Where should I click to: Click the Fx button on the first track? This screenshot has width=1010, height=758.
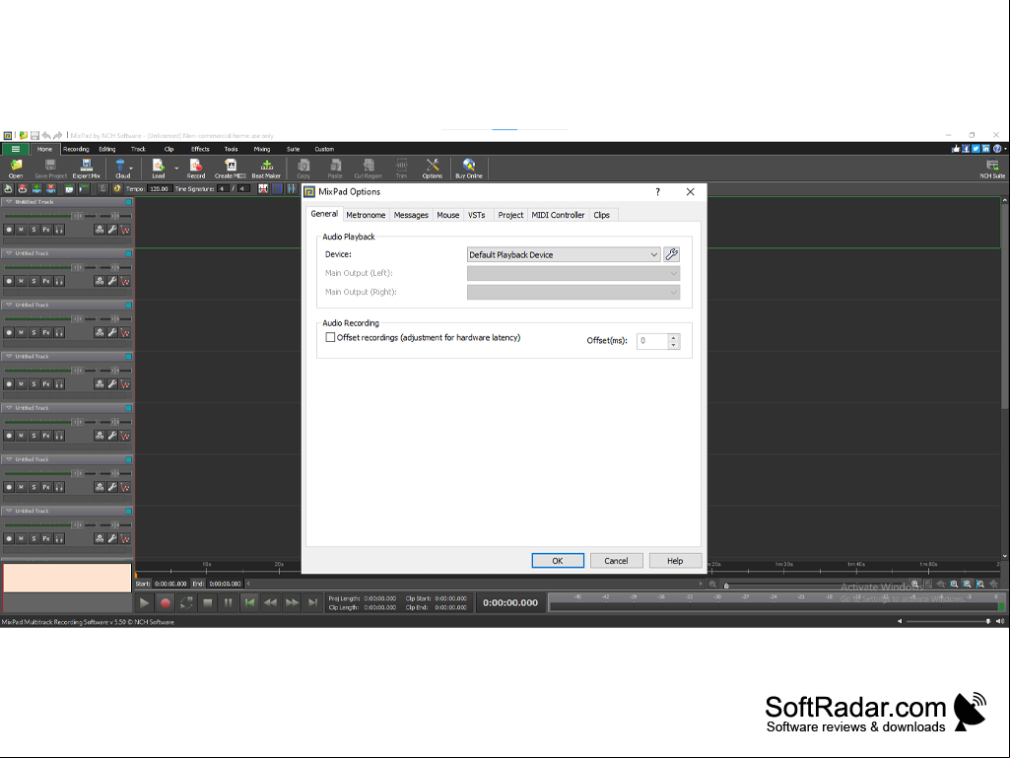[x=46, y=230]
